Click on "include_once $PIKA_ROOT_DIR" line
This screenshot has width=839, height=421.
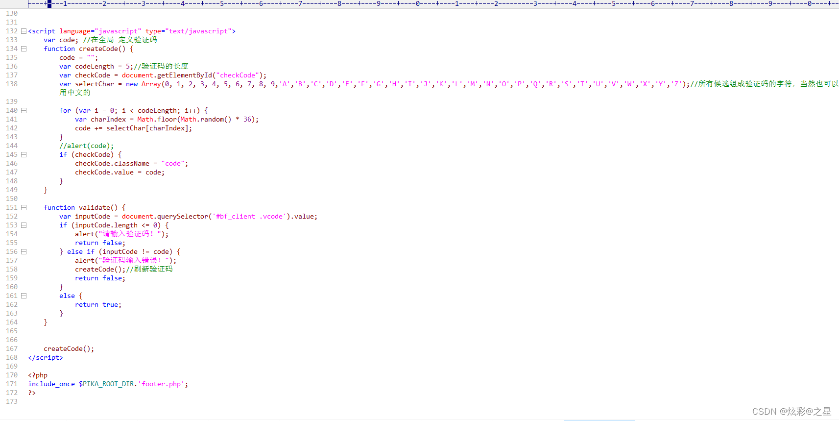(x=81, y=384)
